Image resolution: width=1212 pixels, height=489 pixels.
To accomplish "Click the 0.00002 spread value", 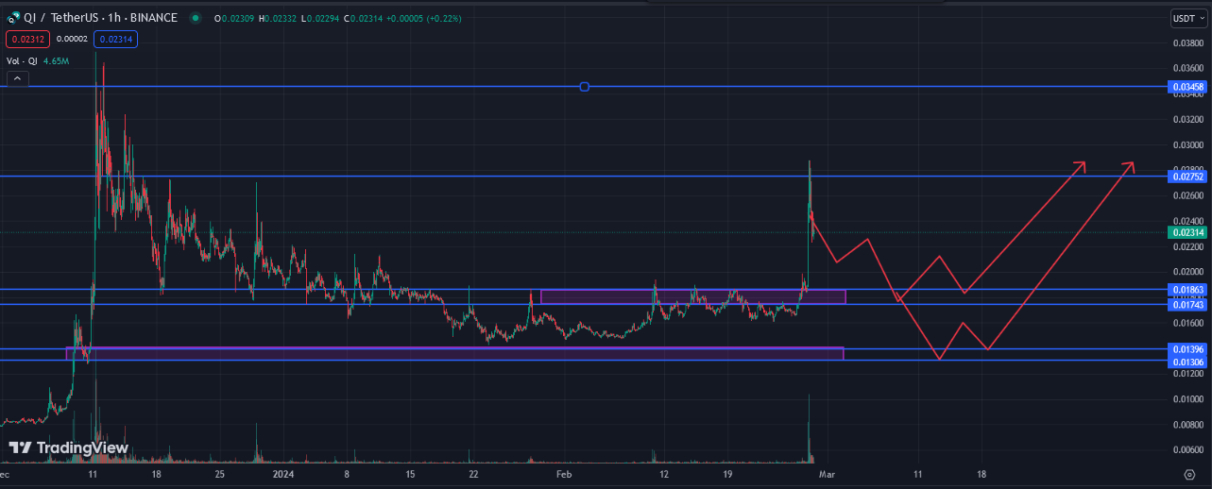I will (x=72, y=39).
